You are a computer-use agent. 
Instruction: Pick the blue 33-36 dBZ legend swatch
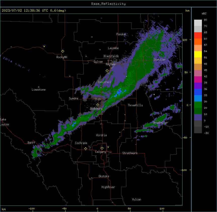point(198,92)
